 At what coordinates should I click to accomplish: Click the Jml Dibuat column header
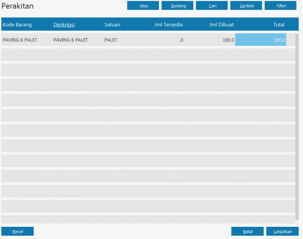pyautogui.click(x=221, y=24)
